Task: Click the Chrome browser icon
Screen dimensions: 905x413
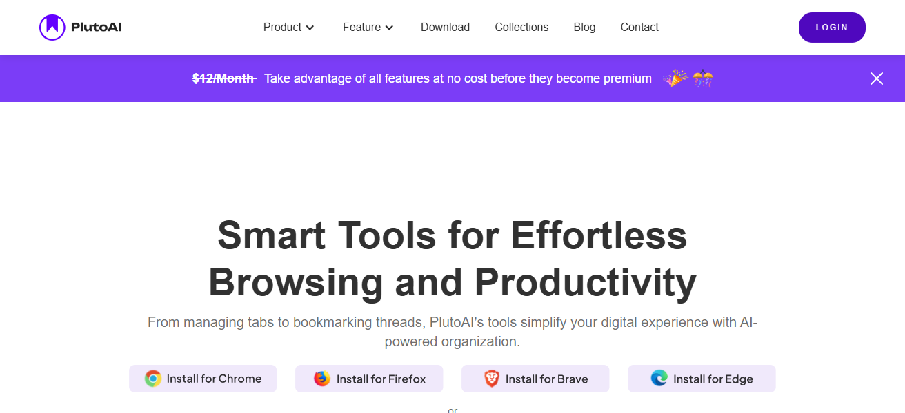Action: point(153,379)
